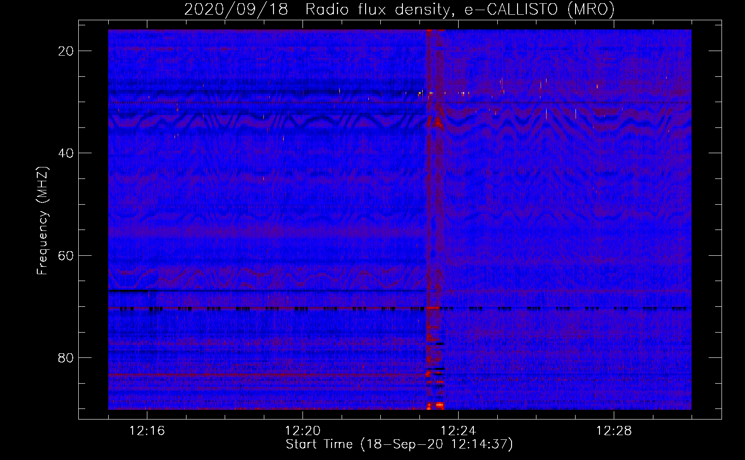Select the 40 frequency tick label
Viewport: 745px width, 460px height.
point(66,153)
